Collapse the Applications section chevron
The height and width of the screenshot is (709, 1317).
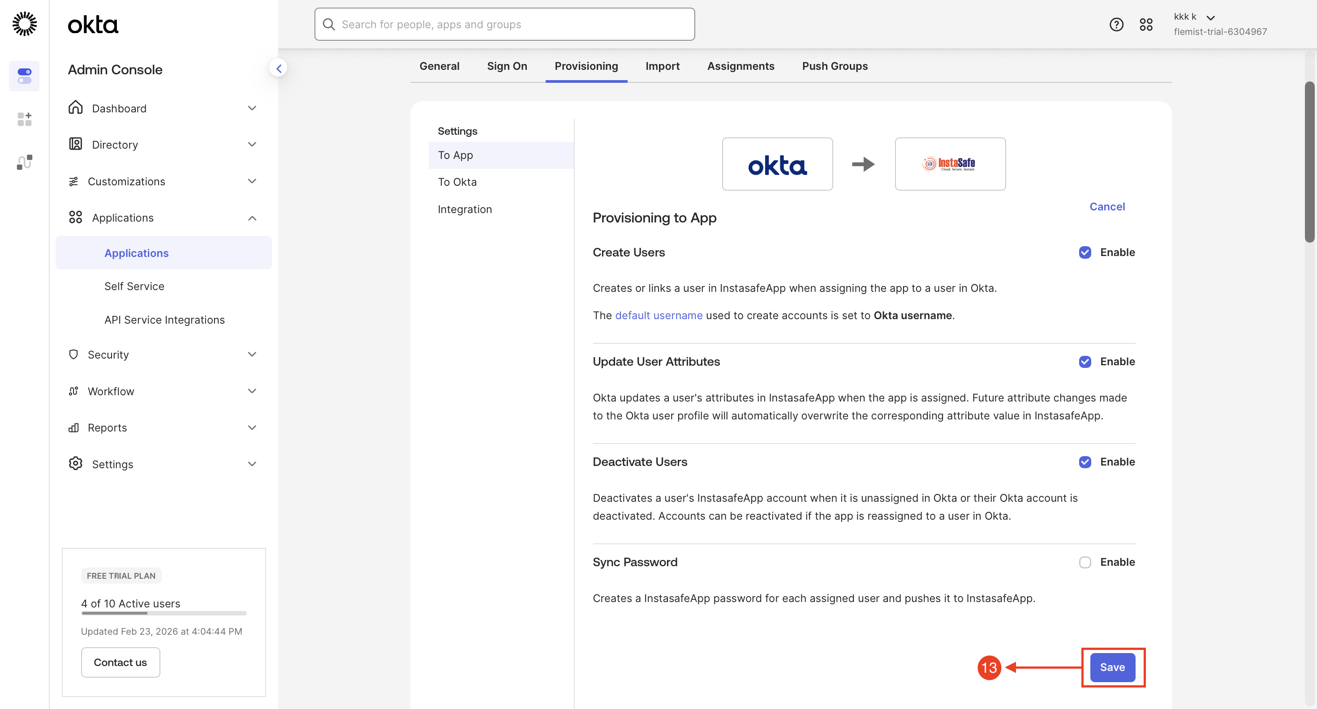252,218
